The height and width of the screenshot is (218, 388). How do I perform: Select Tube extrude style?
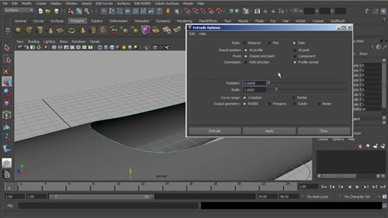[294, 43]
